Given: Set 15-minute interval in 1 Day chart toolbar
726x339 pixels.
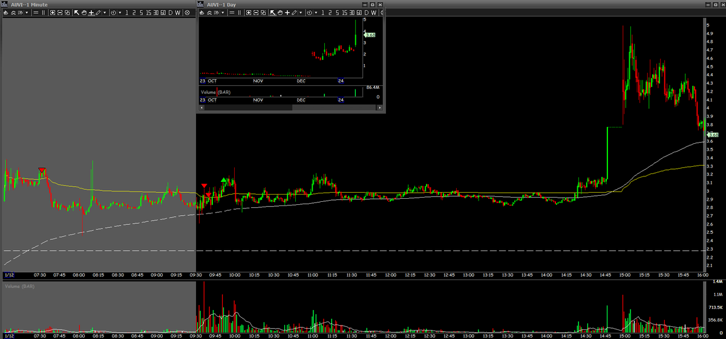Looking at the screenshot, I should 344,13.
